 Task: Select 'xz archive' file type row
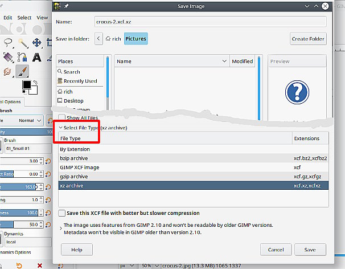click(x=194, y=185)
